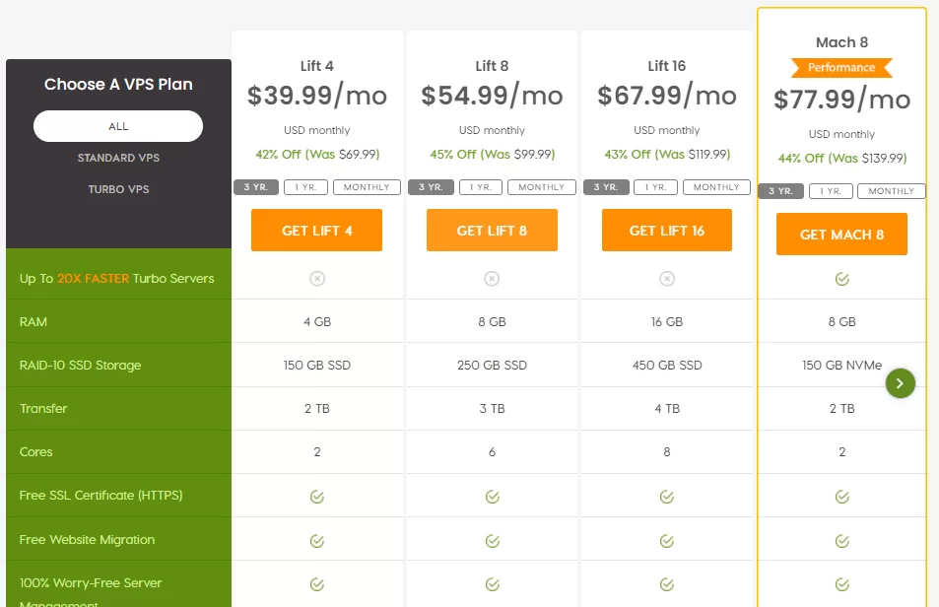Click Lift 16 Free Website Migration checkmark
This screenshot has width=939, height=607.
click(667, 540)
